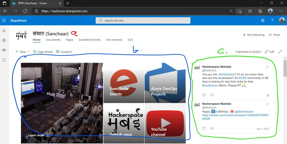Click the Share site button
This screenshot has width=287, height=144.
click(274, 35)
